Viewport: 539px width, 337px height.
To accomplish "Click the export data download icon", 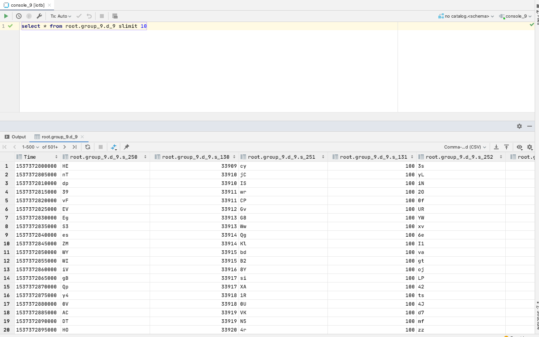I will tap(496, 147).
